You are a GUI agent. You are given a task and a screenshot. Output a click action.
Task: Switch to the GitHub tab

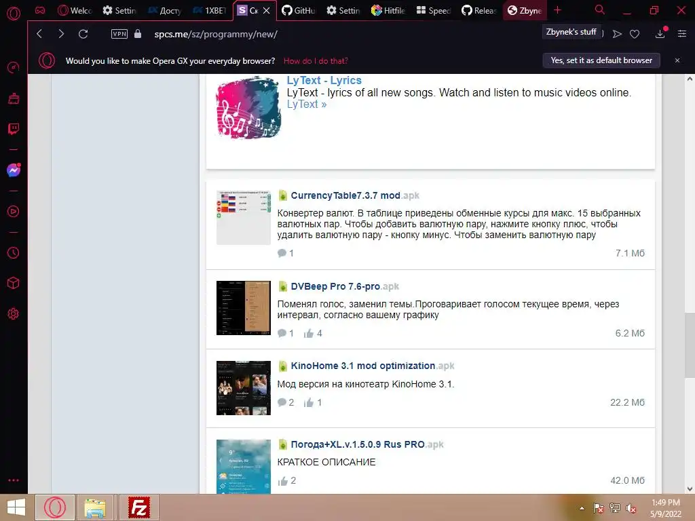pos(299,10)
